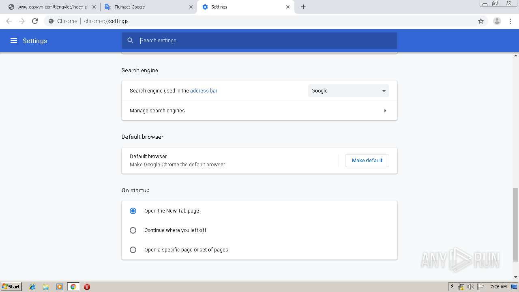Close the Tłumacz Google tab
The width and height of the screenshot is (519, 292).
[x=191, y=7]
